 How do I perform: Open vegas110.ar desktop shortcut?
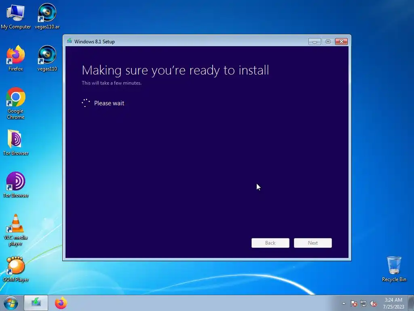point(47,16)
